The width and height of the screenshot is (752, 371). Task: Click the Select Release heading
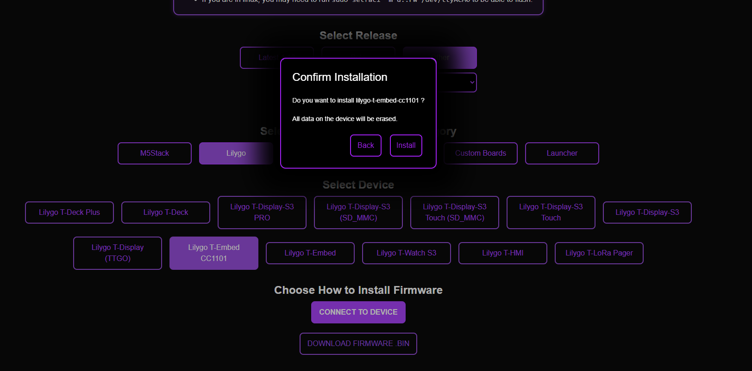click(x=358, y=36)
